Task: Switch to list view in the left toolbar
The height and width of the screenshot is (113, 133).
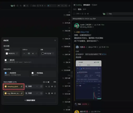Action: tap(27, 6)
